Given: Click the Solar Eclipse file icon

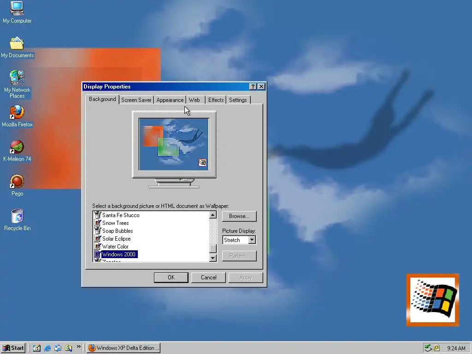Looking at the screenshot, I should coord(97,238).
